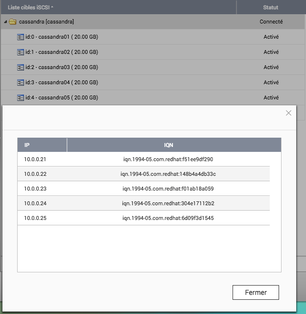Select id:1 - cassandra02 row
306x314 pixels.
click(x=153, y=52)
